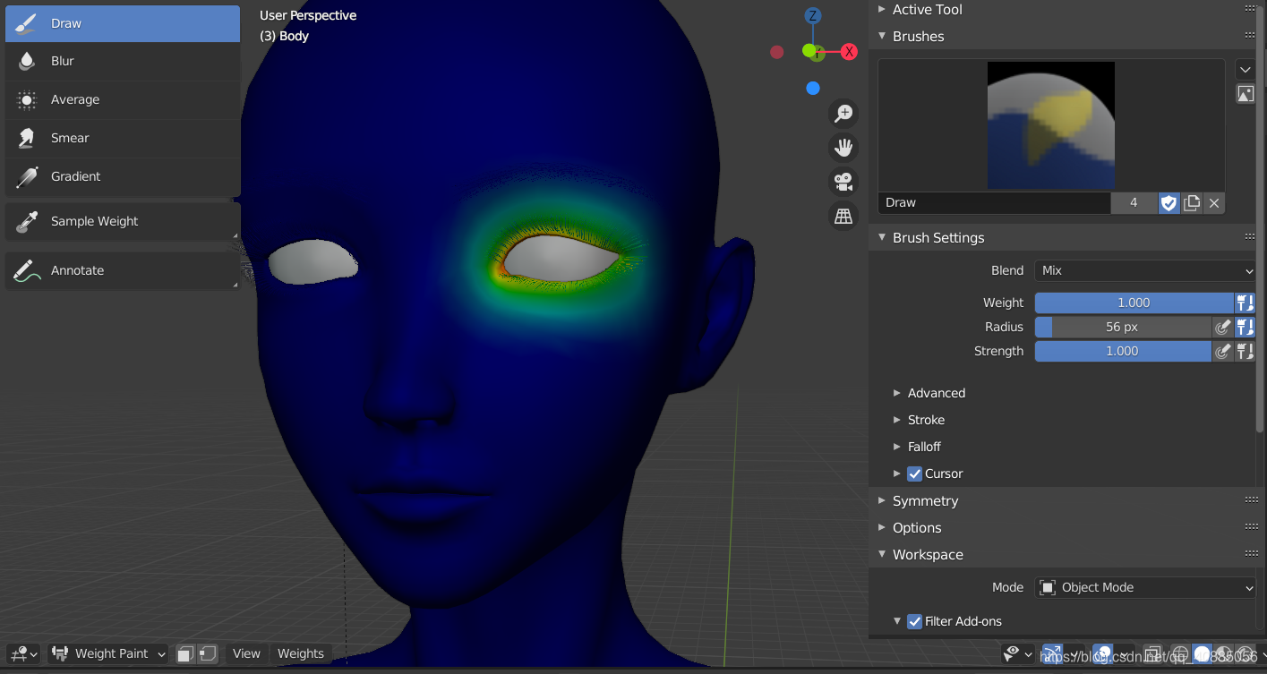
Task: Open the Weight Paint mode dropdown
Action: [108, 654]
